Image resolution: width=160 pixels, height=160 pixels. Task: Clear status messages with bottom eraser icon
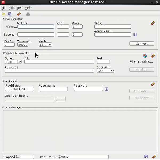click(154, 157)
